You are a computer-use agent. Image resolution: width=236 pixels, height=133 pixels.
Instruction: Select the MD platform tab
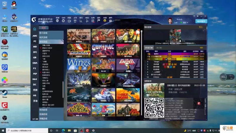pos(35,47)
